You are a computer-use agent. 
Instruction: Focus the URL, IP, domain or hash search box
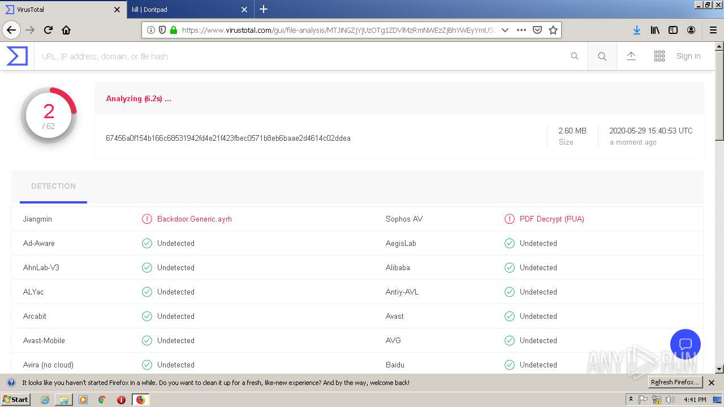pyautogui.click(x=303, y=56)
